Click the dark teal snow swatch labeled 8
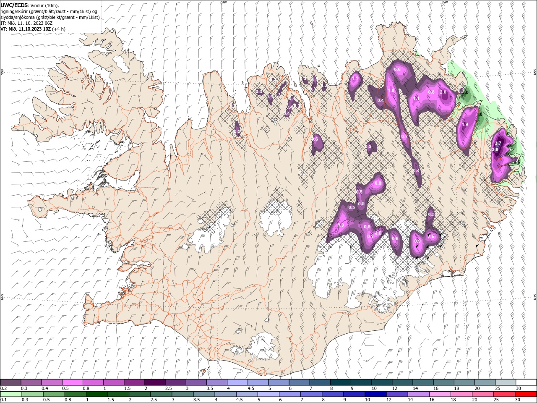537x403 pixels. click(x=340, y=382)
